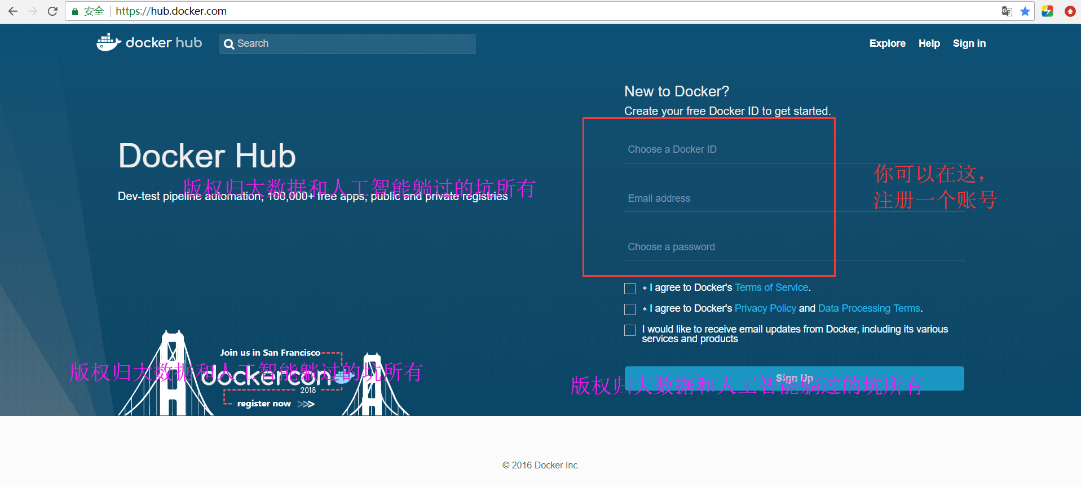Reload the page with refresh icon
The width and height of the screenshot is (1081, 487).
(52, 11)
